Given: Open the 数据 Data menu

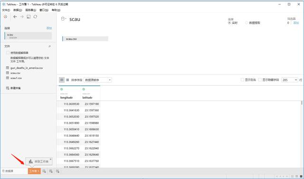Looking at the screenshot, I should 18,10.
